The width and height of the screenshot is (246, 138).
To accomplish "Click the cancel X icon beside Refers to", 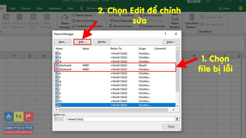I will coord(56,119).
